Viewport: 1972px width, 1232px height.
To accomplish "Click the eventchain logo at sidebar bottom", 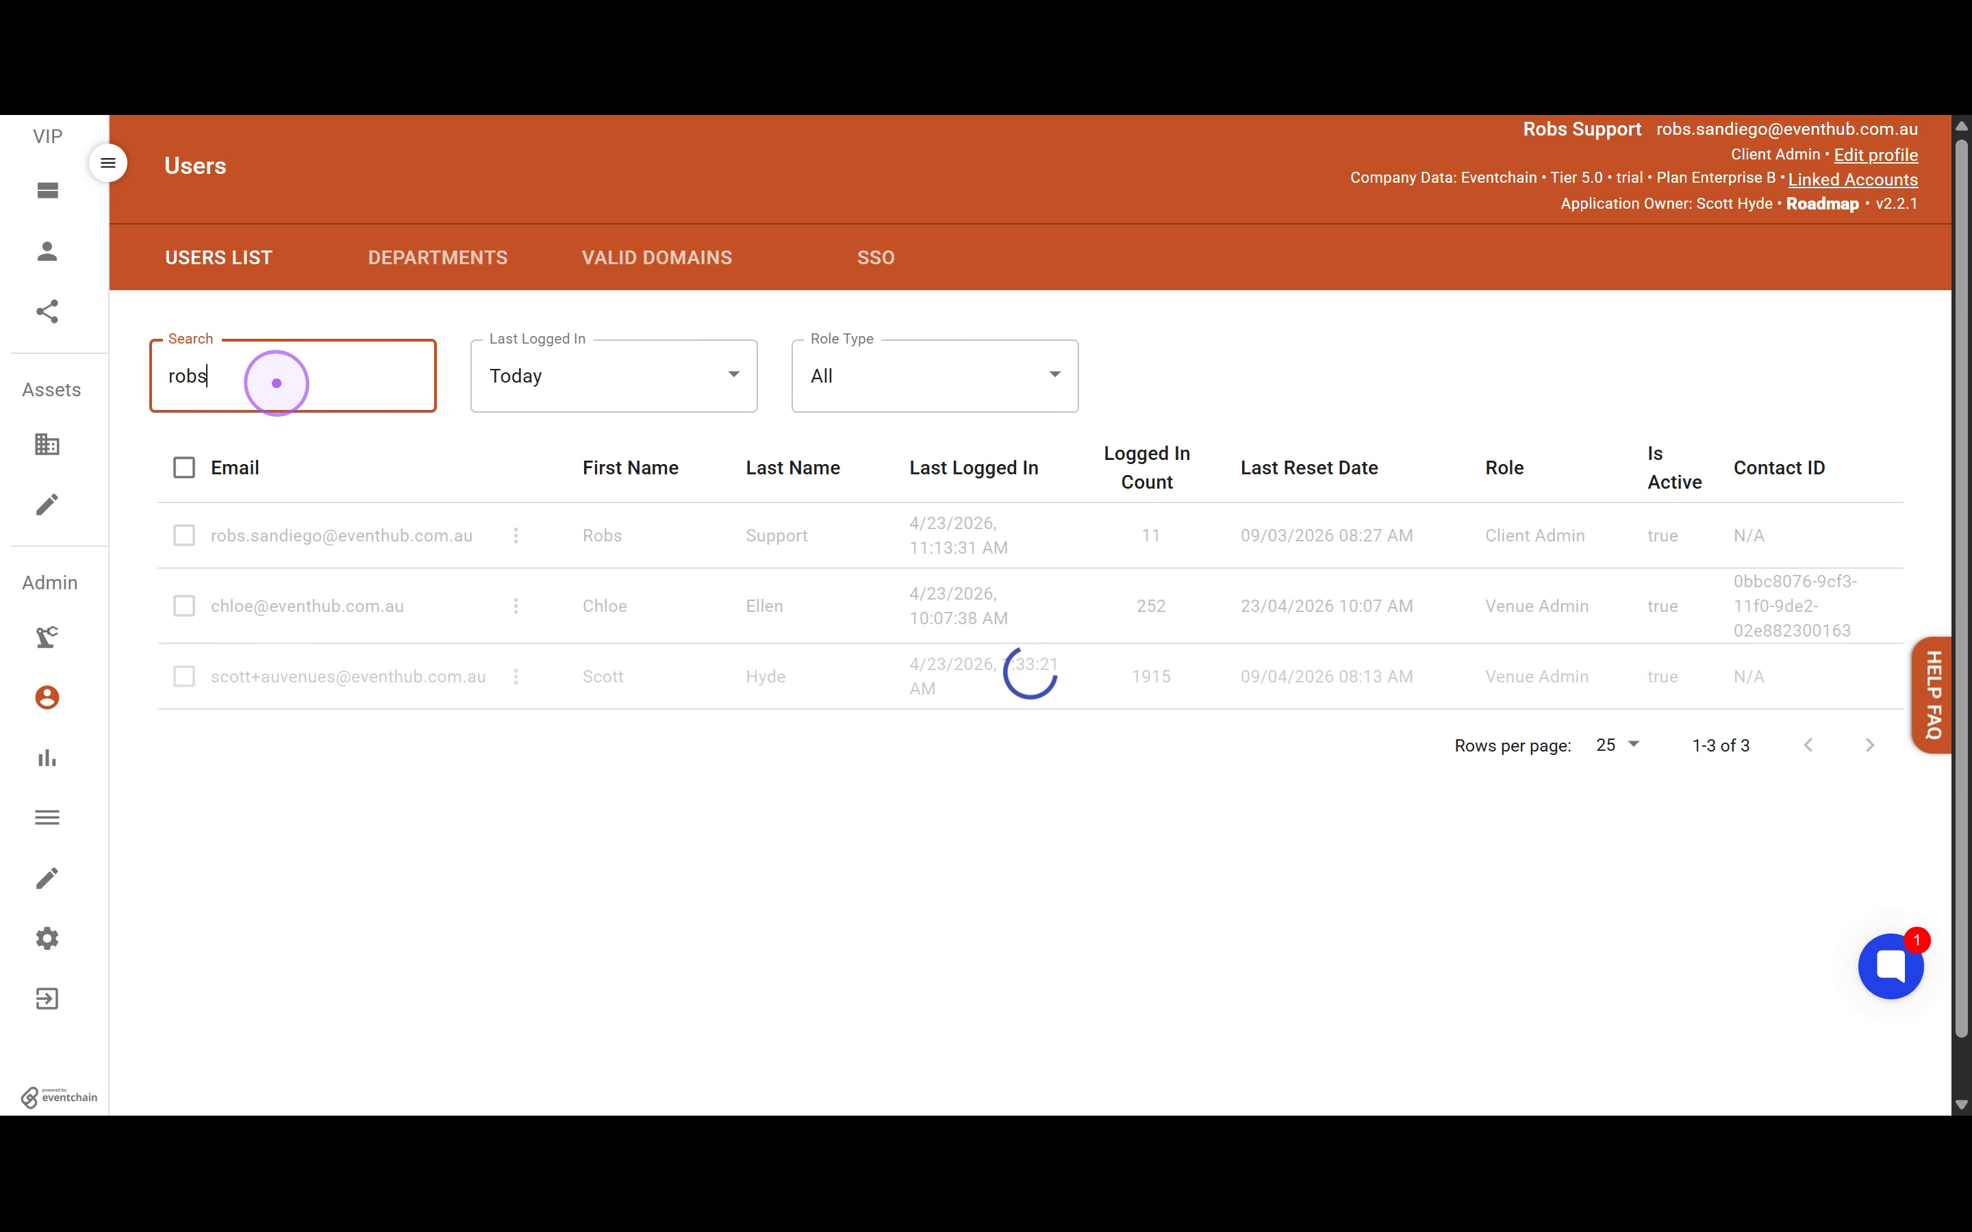I will (x=59, y=1096).
